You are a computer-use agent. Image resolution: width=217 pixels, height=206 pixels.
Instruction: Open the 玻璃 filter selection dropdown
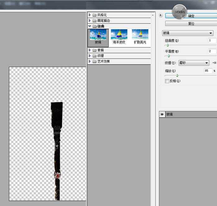188,33
